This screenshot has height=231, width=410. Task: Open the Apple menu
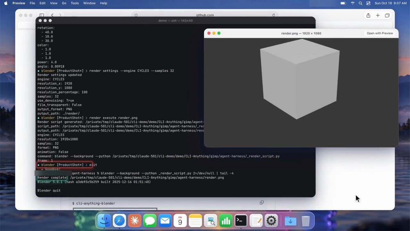(x=6, y=3)
